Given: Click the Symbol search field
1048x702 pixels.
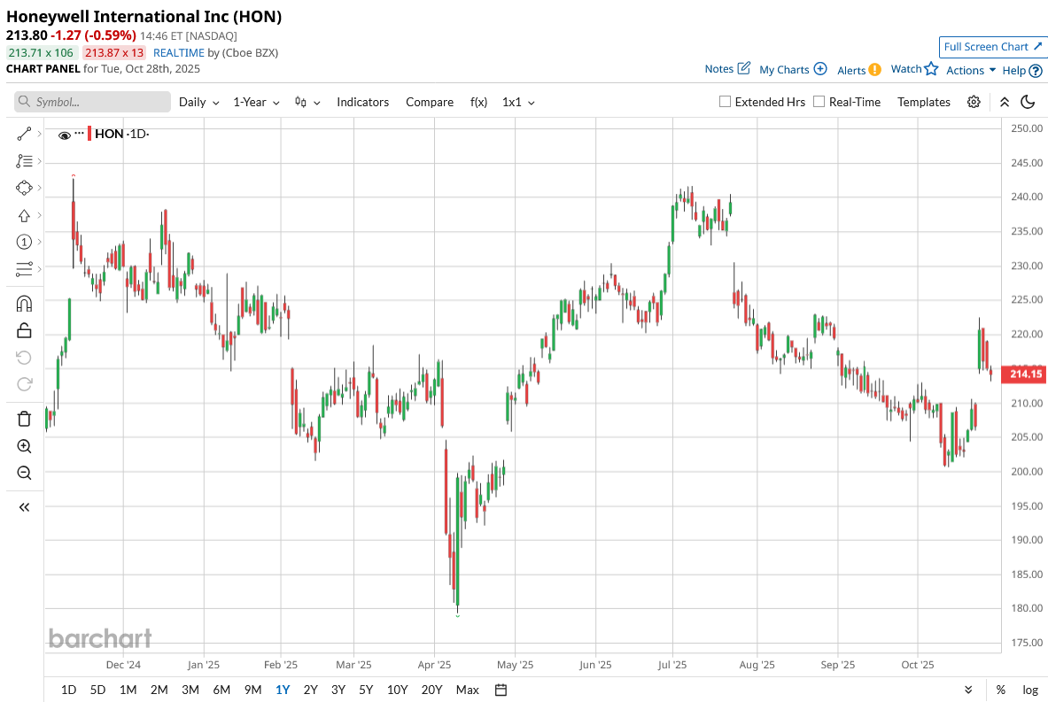Looking at the screenshot, I should click(93, 102).
